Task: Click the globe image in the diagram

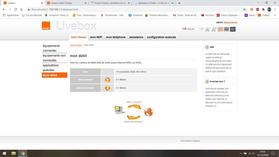Action: 149,112
